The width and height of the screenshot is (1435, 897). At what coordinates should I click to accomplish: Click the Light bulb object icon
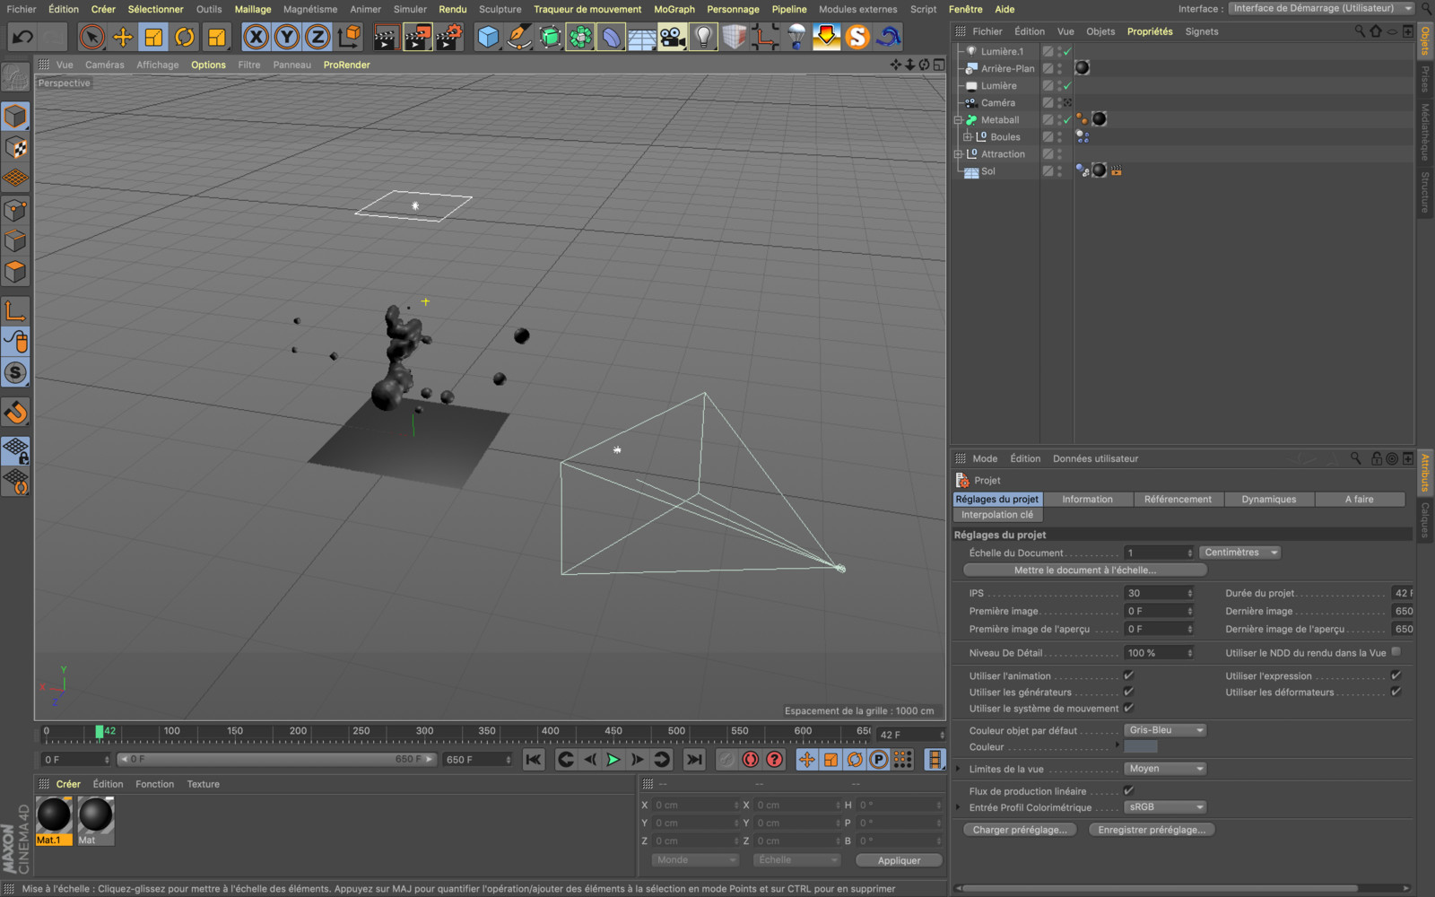pyautogui.click(x=703, y=37)
